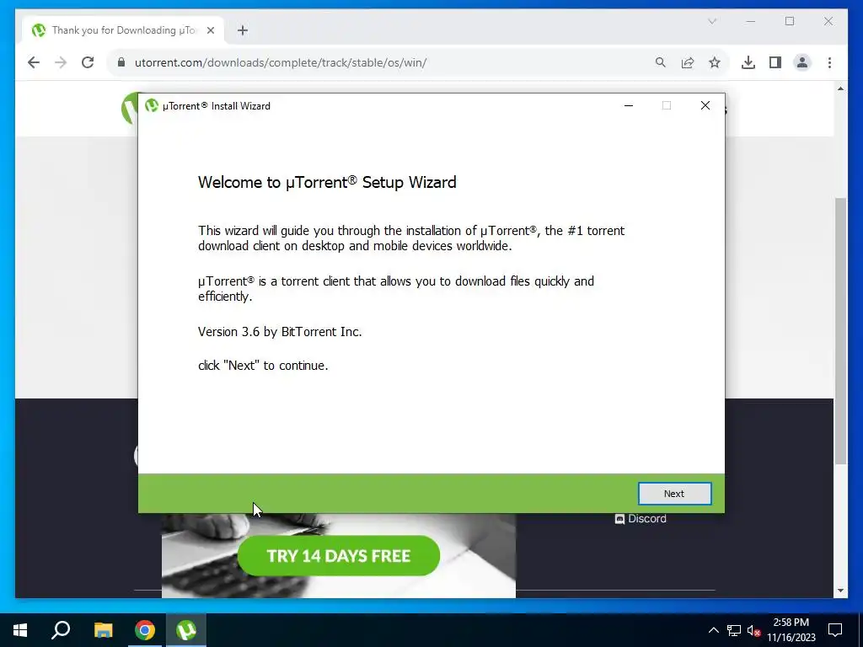Open Chrome three-dot menu
Viewport: 863px width, 647px height.
click(x=829, y=62)
